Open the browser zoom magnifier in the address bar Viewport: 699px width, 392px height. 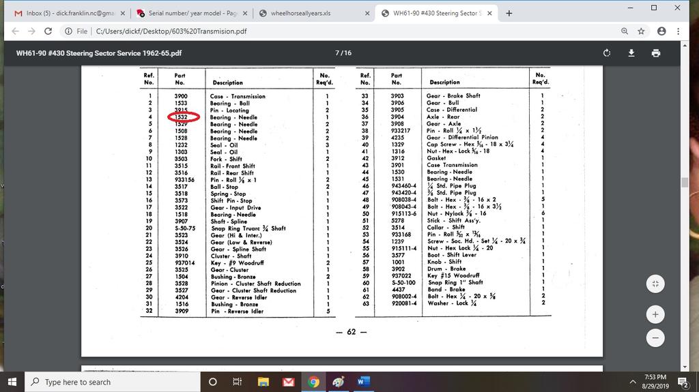[x=625, y=31]
